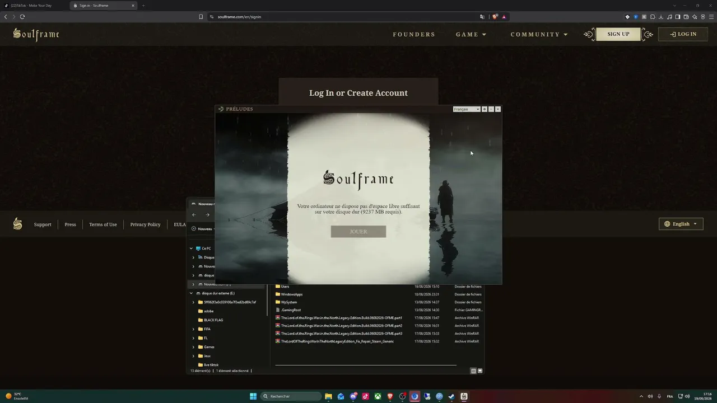
Task: Open the clock showing 17:16
Action: coord(703,396)
